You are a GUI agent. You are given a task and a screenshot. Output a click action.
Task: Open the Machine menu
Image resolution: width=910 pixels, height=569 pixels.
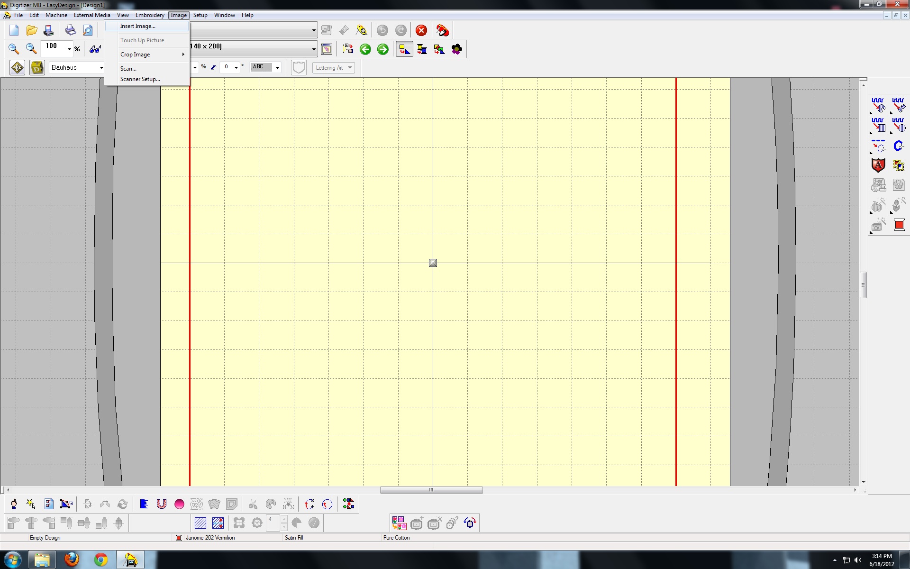pyautogui.click(x=56, y=15)
